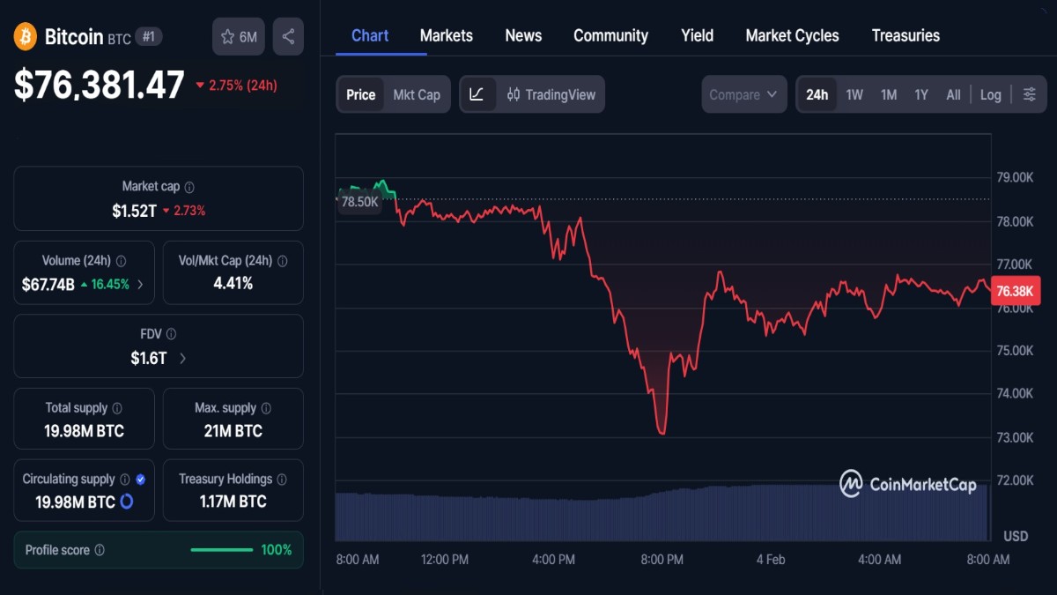Click the 76.38K price marker on chart
This screenshot has width=1057, height=595.
pos(1015,290)
